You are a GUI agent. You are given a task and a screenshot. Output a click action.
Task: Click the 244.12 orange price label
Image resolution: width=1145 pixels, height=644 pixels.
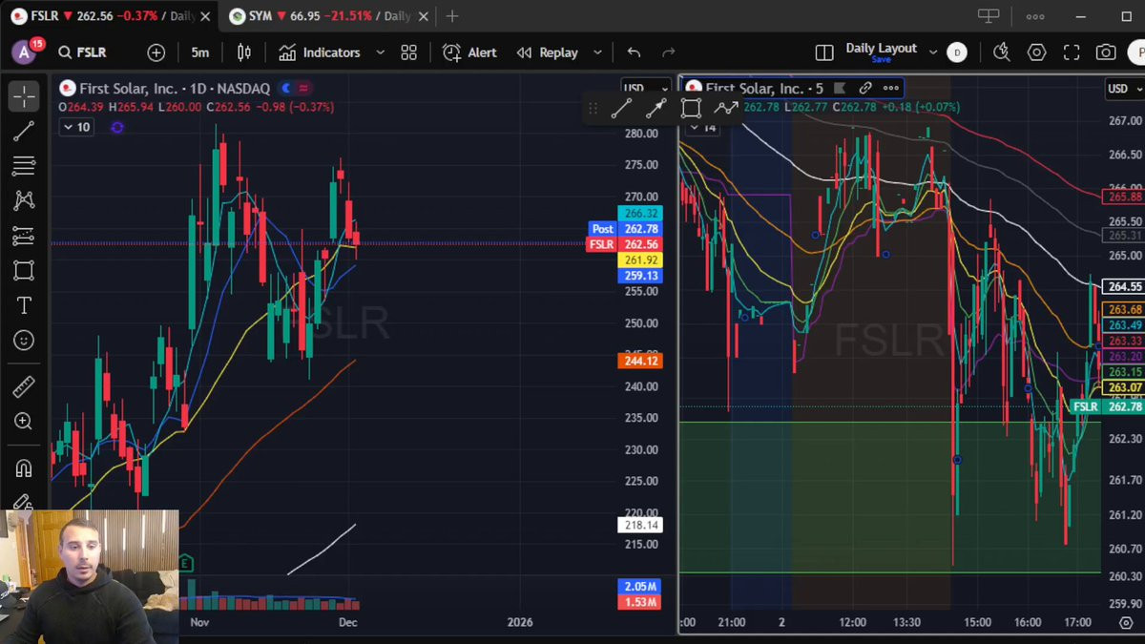point(640,361)
